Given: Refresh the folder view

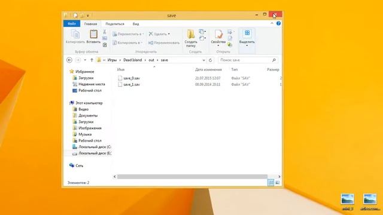Looking at the screenshot, I should pyautogui.click(x=210, y=60).
